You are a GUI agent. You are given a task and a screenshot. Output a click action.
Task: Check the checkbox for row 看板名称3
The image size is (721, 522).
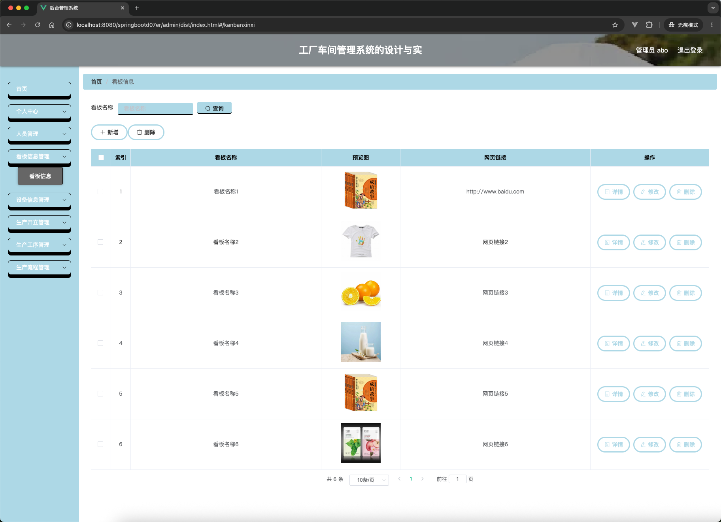pos(100,293)
